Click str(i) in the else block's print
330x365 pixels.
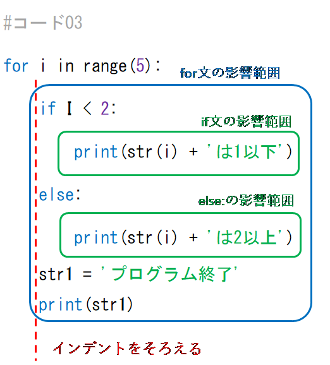point(152,237)
